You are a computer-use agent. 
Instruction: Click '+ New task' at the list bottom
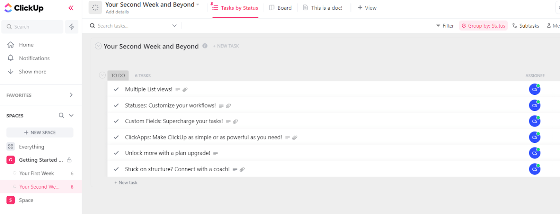click(126, 182)
